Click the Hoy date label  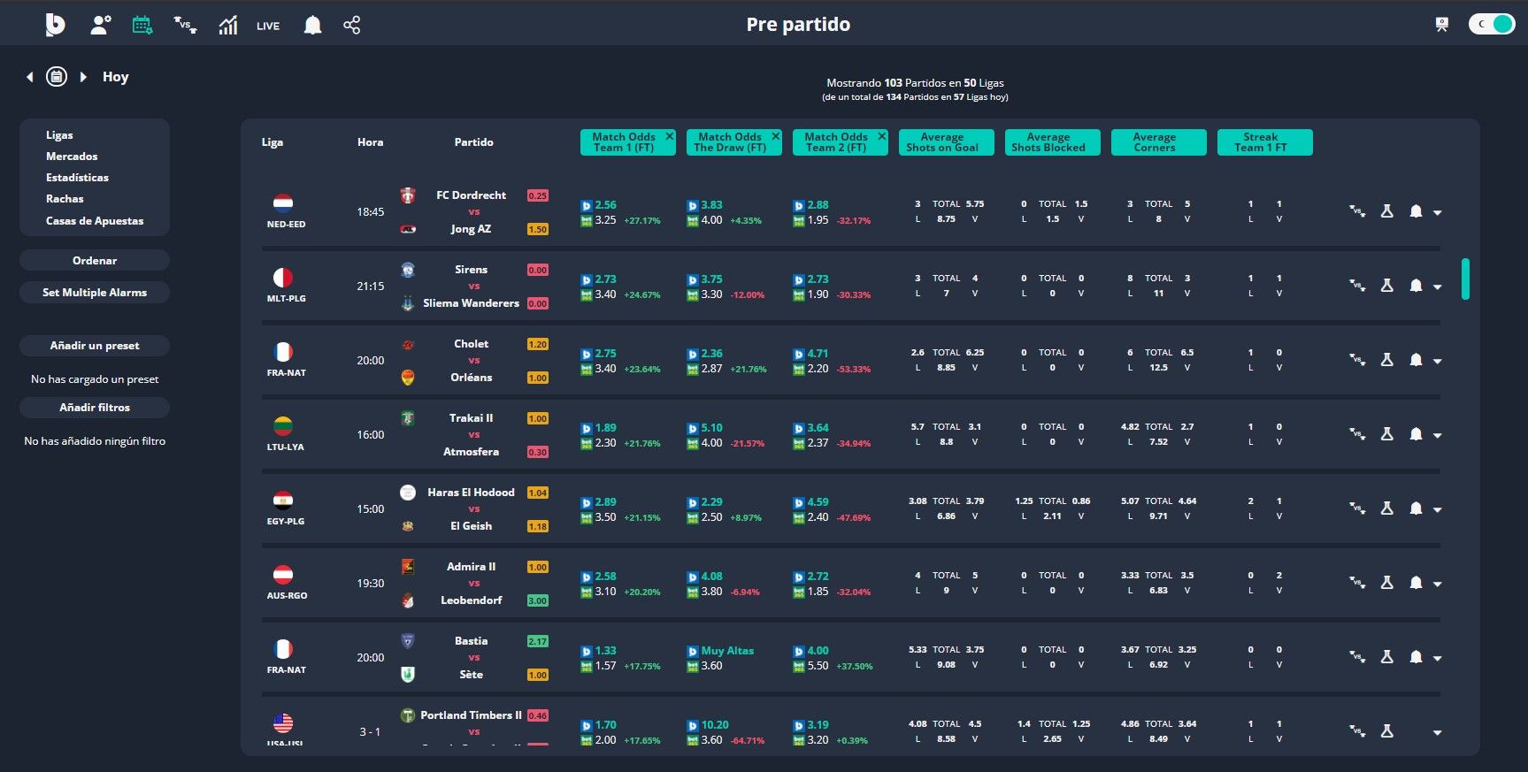pos(115,77)
